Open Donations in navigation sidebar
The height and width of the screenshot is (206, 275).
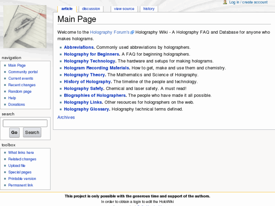17,104
